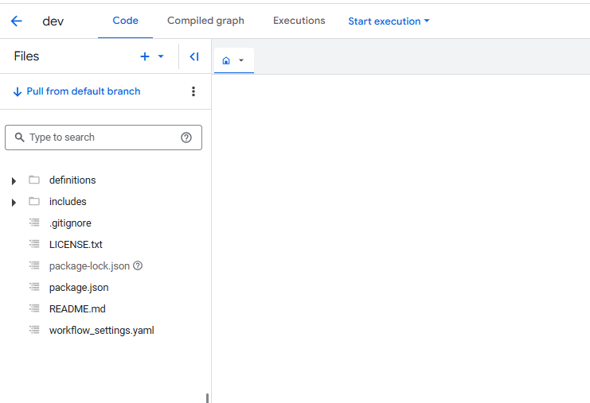Expand the includes folder triangle
Image resolution: width=590 pixels, height=403 pixels.
click(x=14, y=203)
